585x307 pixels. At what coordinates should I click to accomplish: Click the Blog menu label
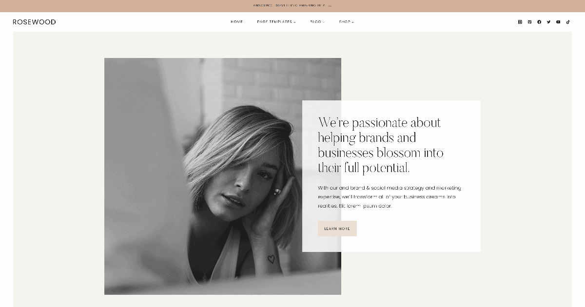[315, 22]
